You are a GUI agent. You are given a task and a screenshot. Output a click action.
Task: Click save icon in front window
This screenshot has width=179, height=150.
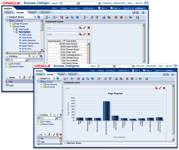pos(164,74)
